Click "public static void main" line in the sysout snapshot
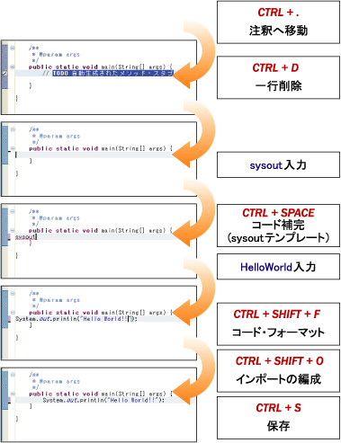This screenshot has height=443, width=341. [101, 230]
